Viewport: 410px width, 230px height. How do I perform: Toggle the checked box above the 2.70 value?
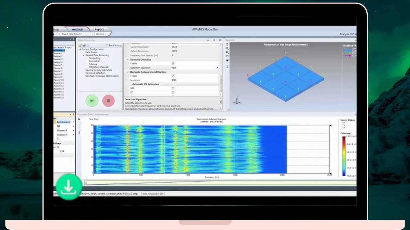pyautogui.click(x=58, y=147)
